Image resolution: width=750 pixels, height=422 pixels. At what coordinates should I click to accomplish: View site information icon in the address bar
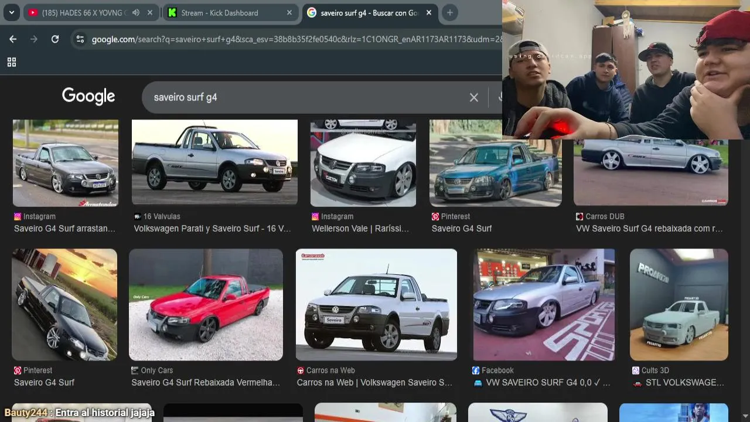coord(80,39)
